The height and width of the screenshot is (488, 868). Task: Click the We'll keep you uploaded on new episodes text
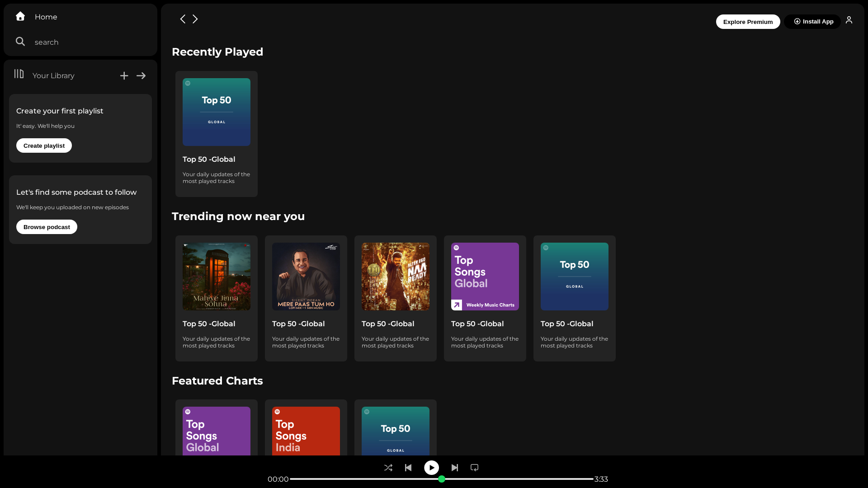pos(72,207)
